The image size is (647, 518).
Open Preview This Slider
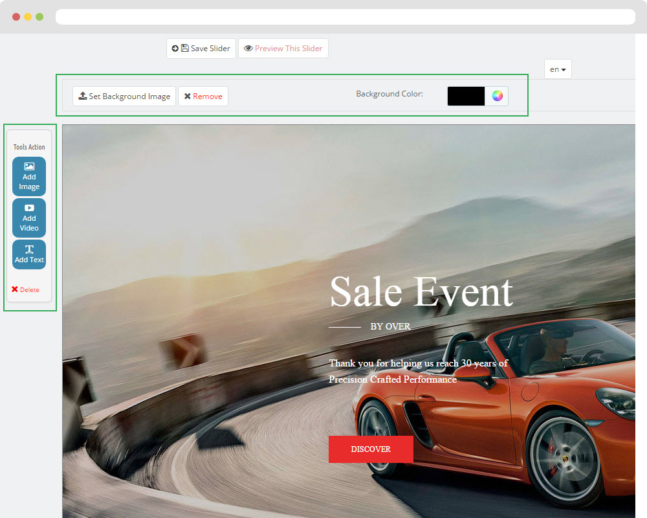click(x=283, y=49)
